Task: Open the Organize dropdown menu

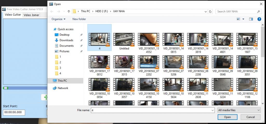Action: pos(58,19)
